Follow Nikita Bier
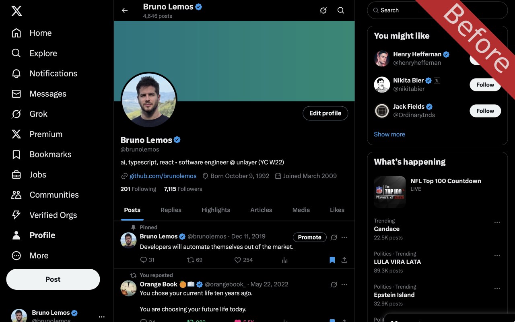 tap(485, 85)
